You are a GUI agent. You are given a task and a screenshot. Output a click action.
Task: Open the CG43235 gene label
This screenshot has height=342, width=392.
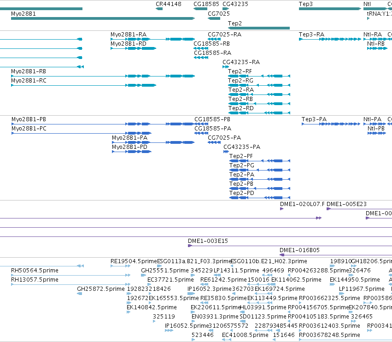[235, 4]
